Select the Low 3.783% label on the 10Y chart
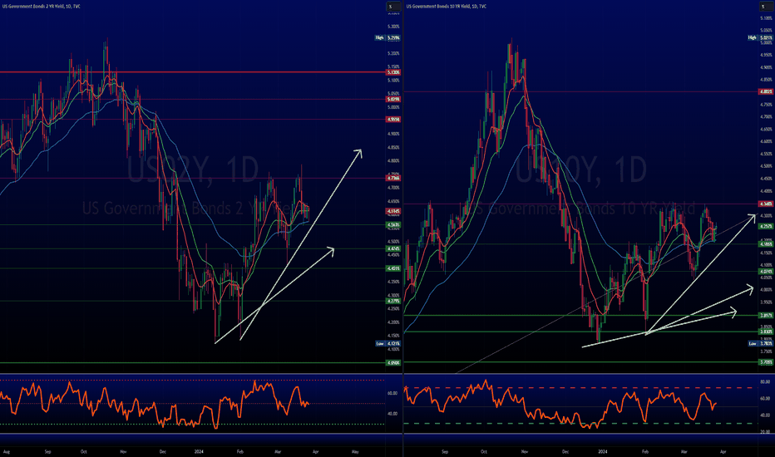Viewport: 775px width, 457px height. pyautogui.click(x=761, y=343)
